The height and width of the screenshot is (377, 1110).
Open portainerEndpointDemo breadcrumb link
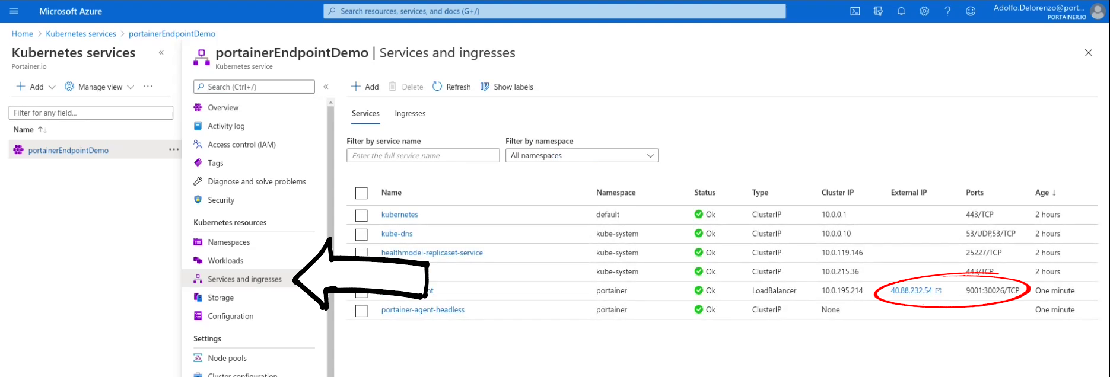pos(172,34)
